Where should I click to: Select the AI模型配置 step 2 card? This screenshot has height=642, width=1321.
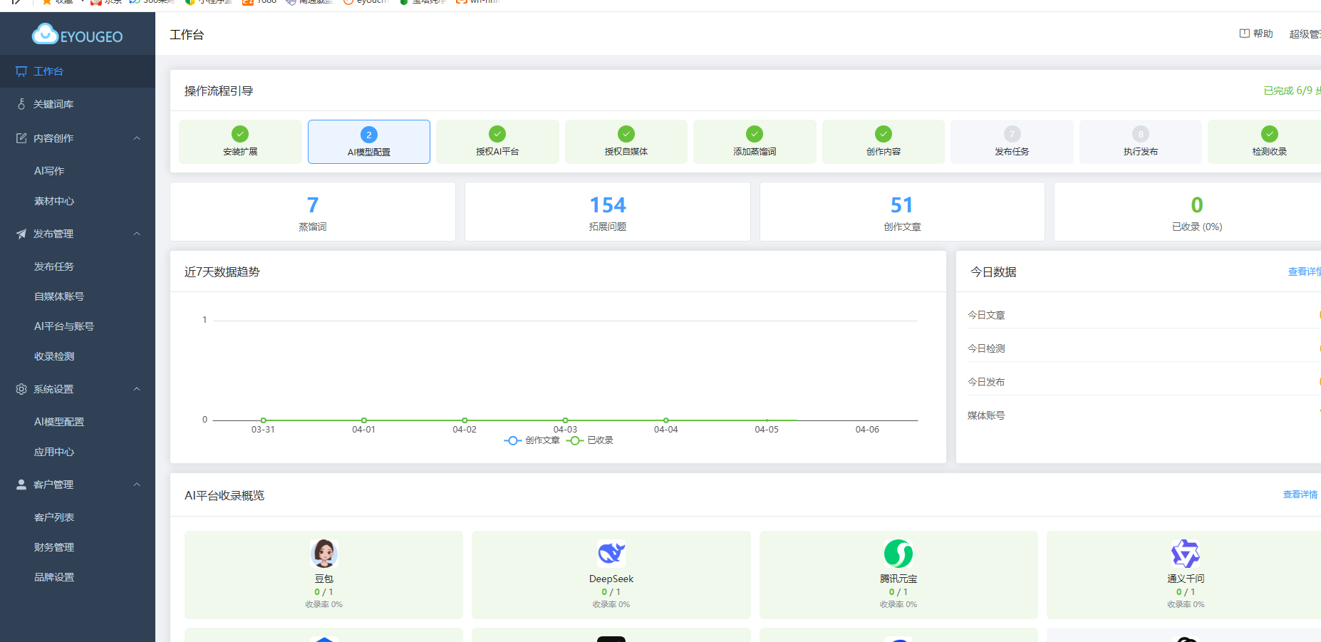pyautogui.click(x=368, y=142)
